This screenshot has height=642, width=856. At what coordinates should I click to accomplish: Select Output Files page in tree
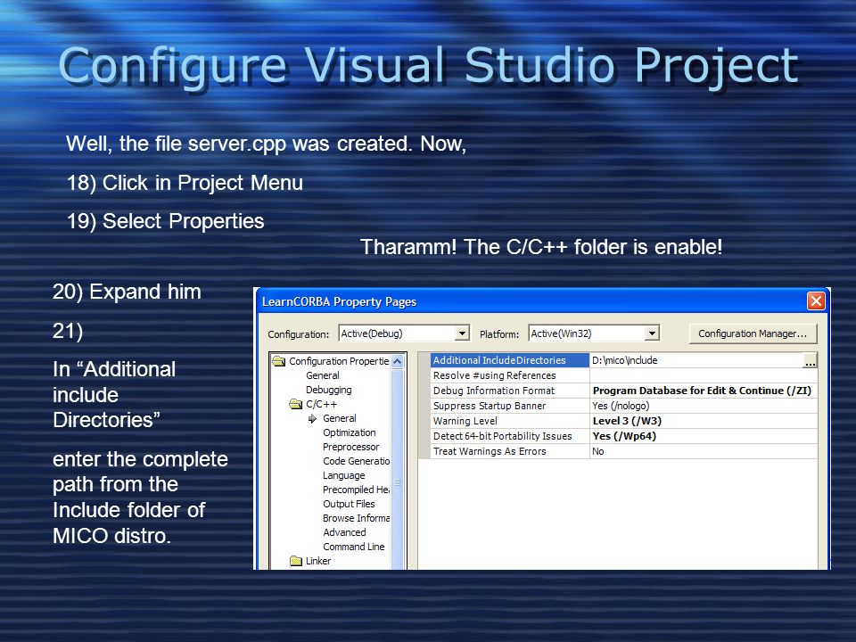[x=349, y=504]
